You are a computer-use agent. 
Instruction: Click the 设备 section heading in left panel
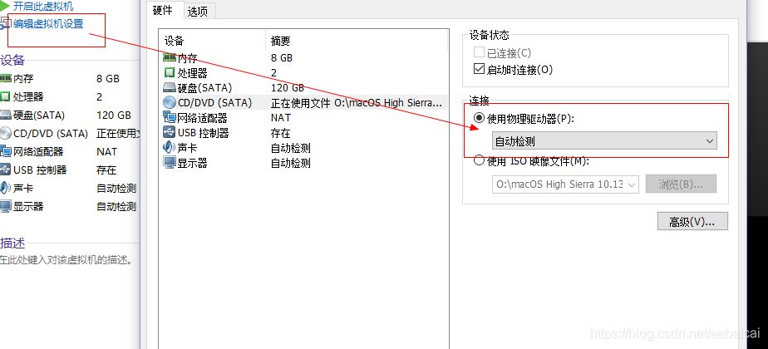12,60
